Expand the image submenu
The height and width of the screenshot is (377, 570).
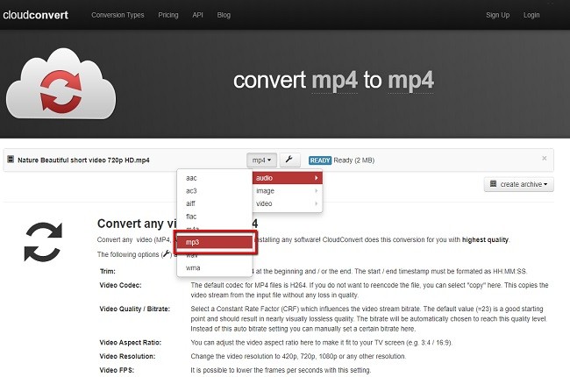287,191
